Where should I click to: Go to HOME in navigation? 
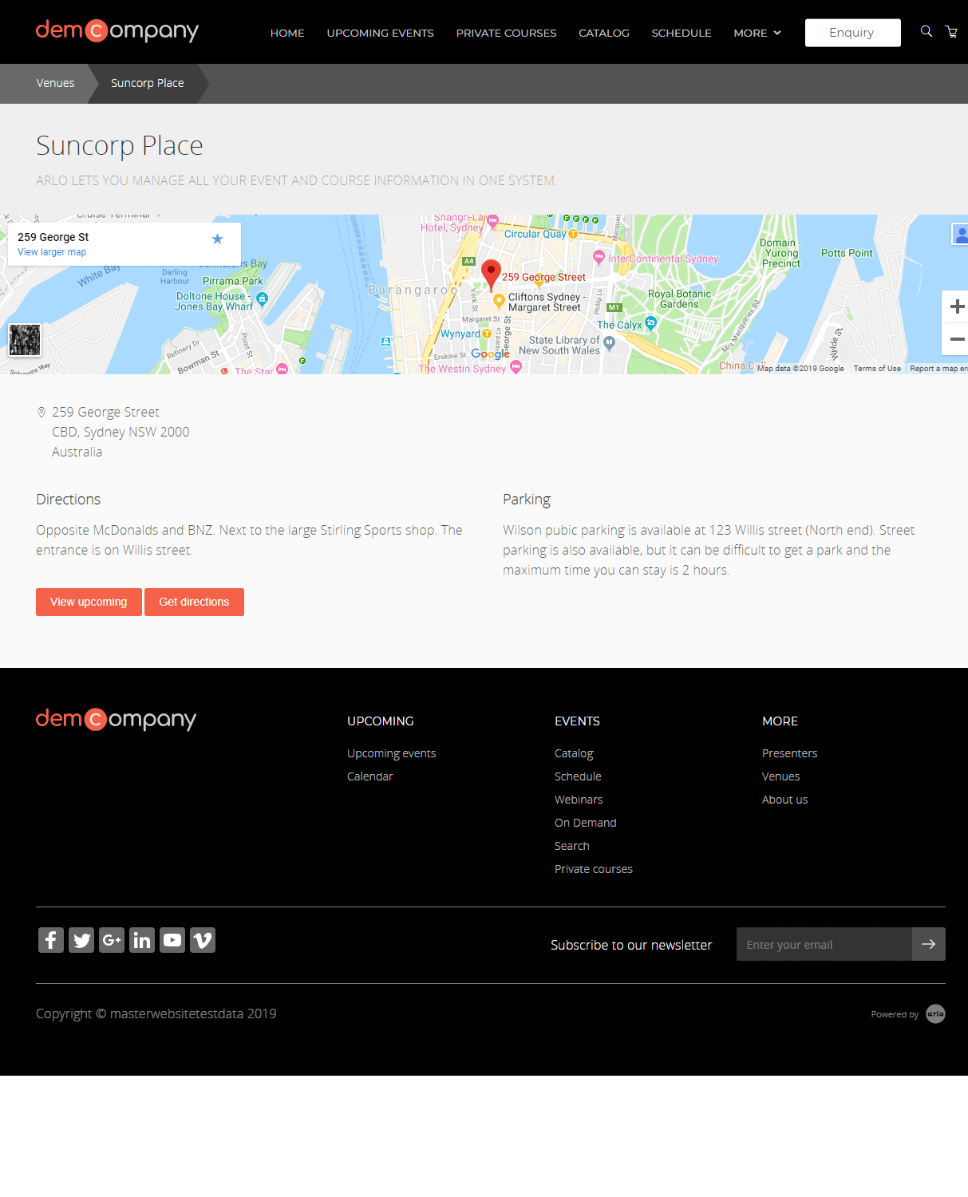coord(287,33)
